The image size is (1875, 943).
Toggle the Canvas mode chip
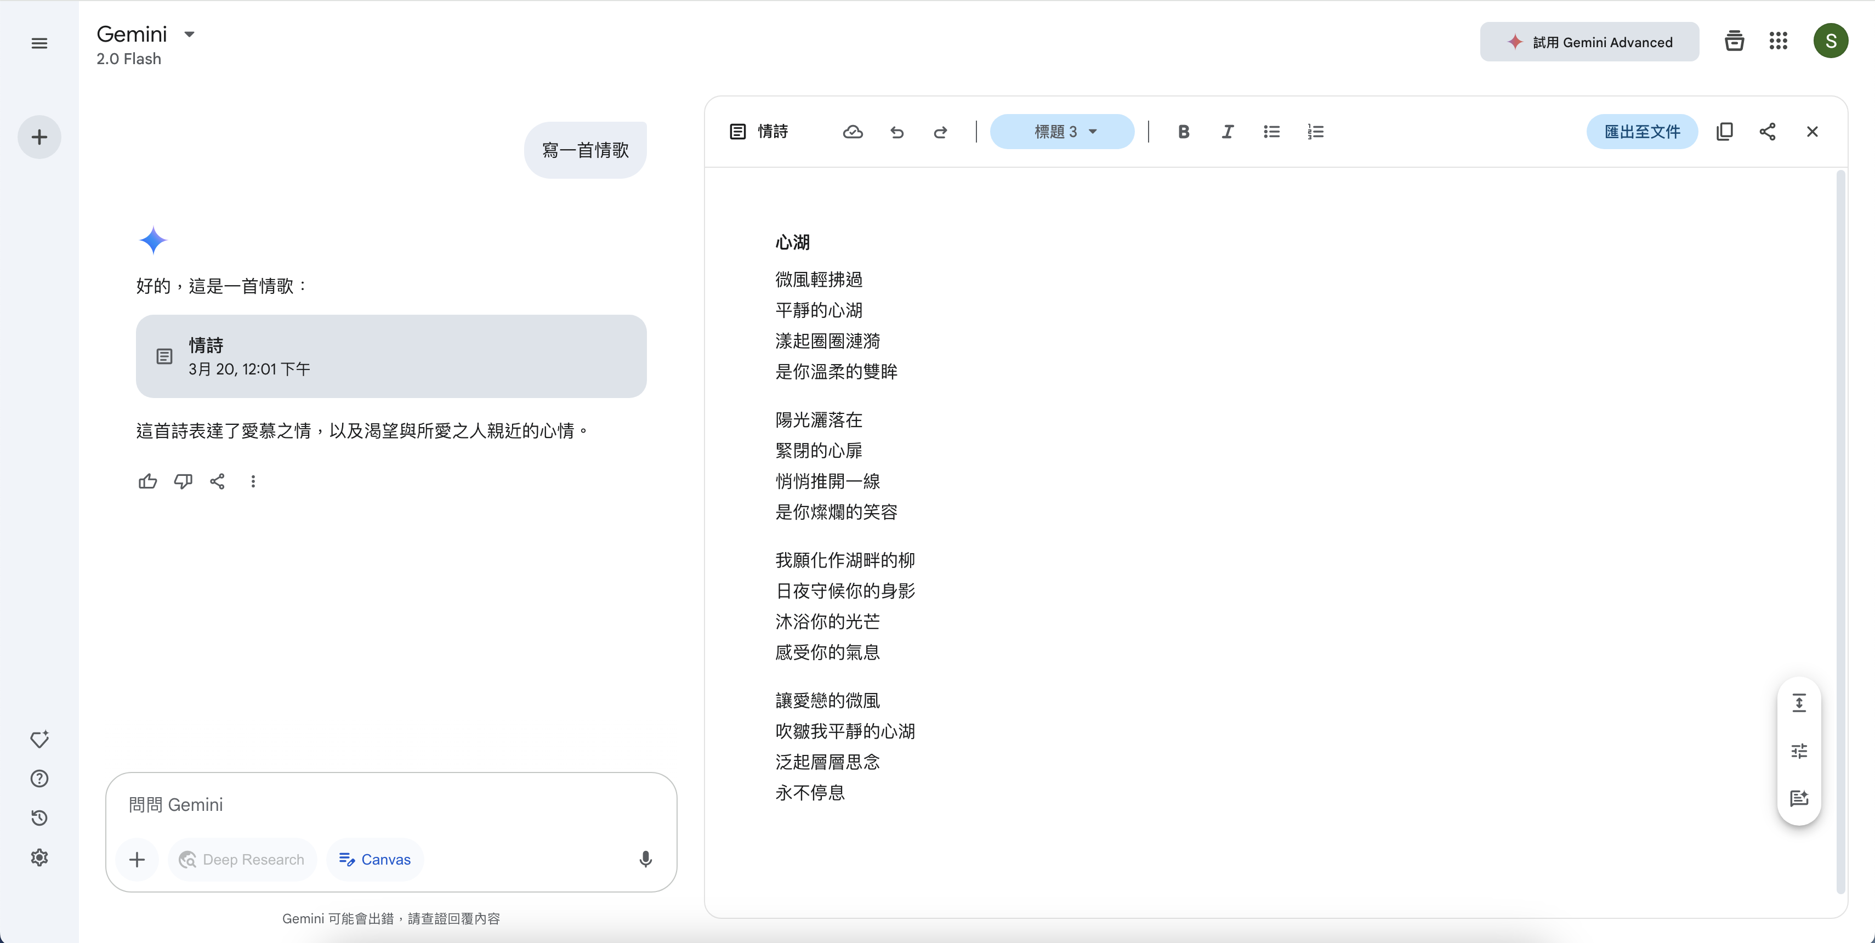tap(375, 859)
